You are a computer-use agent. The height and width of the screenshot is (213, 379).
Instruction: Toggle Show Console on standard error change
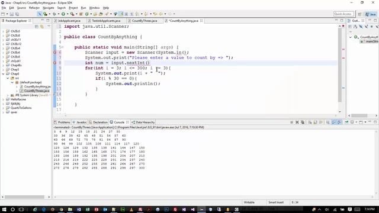[339, 122]
